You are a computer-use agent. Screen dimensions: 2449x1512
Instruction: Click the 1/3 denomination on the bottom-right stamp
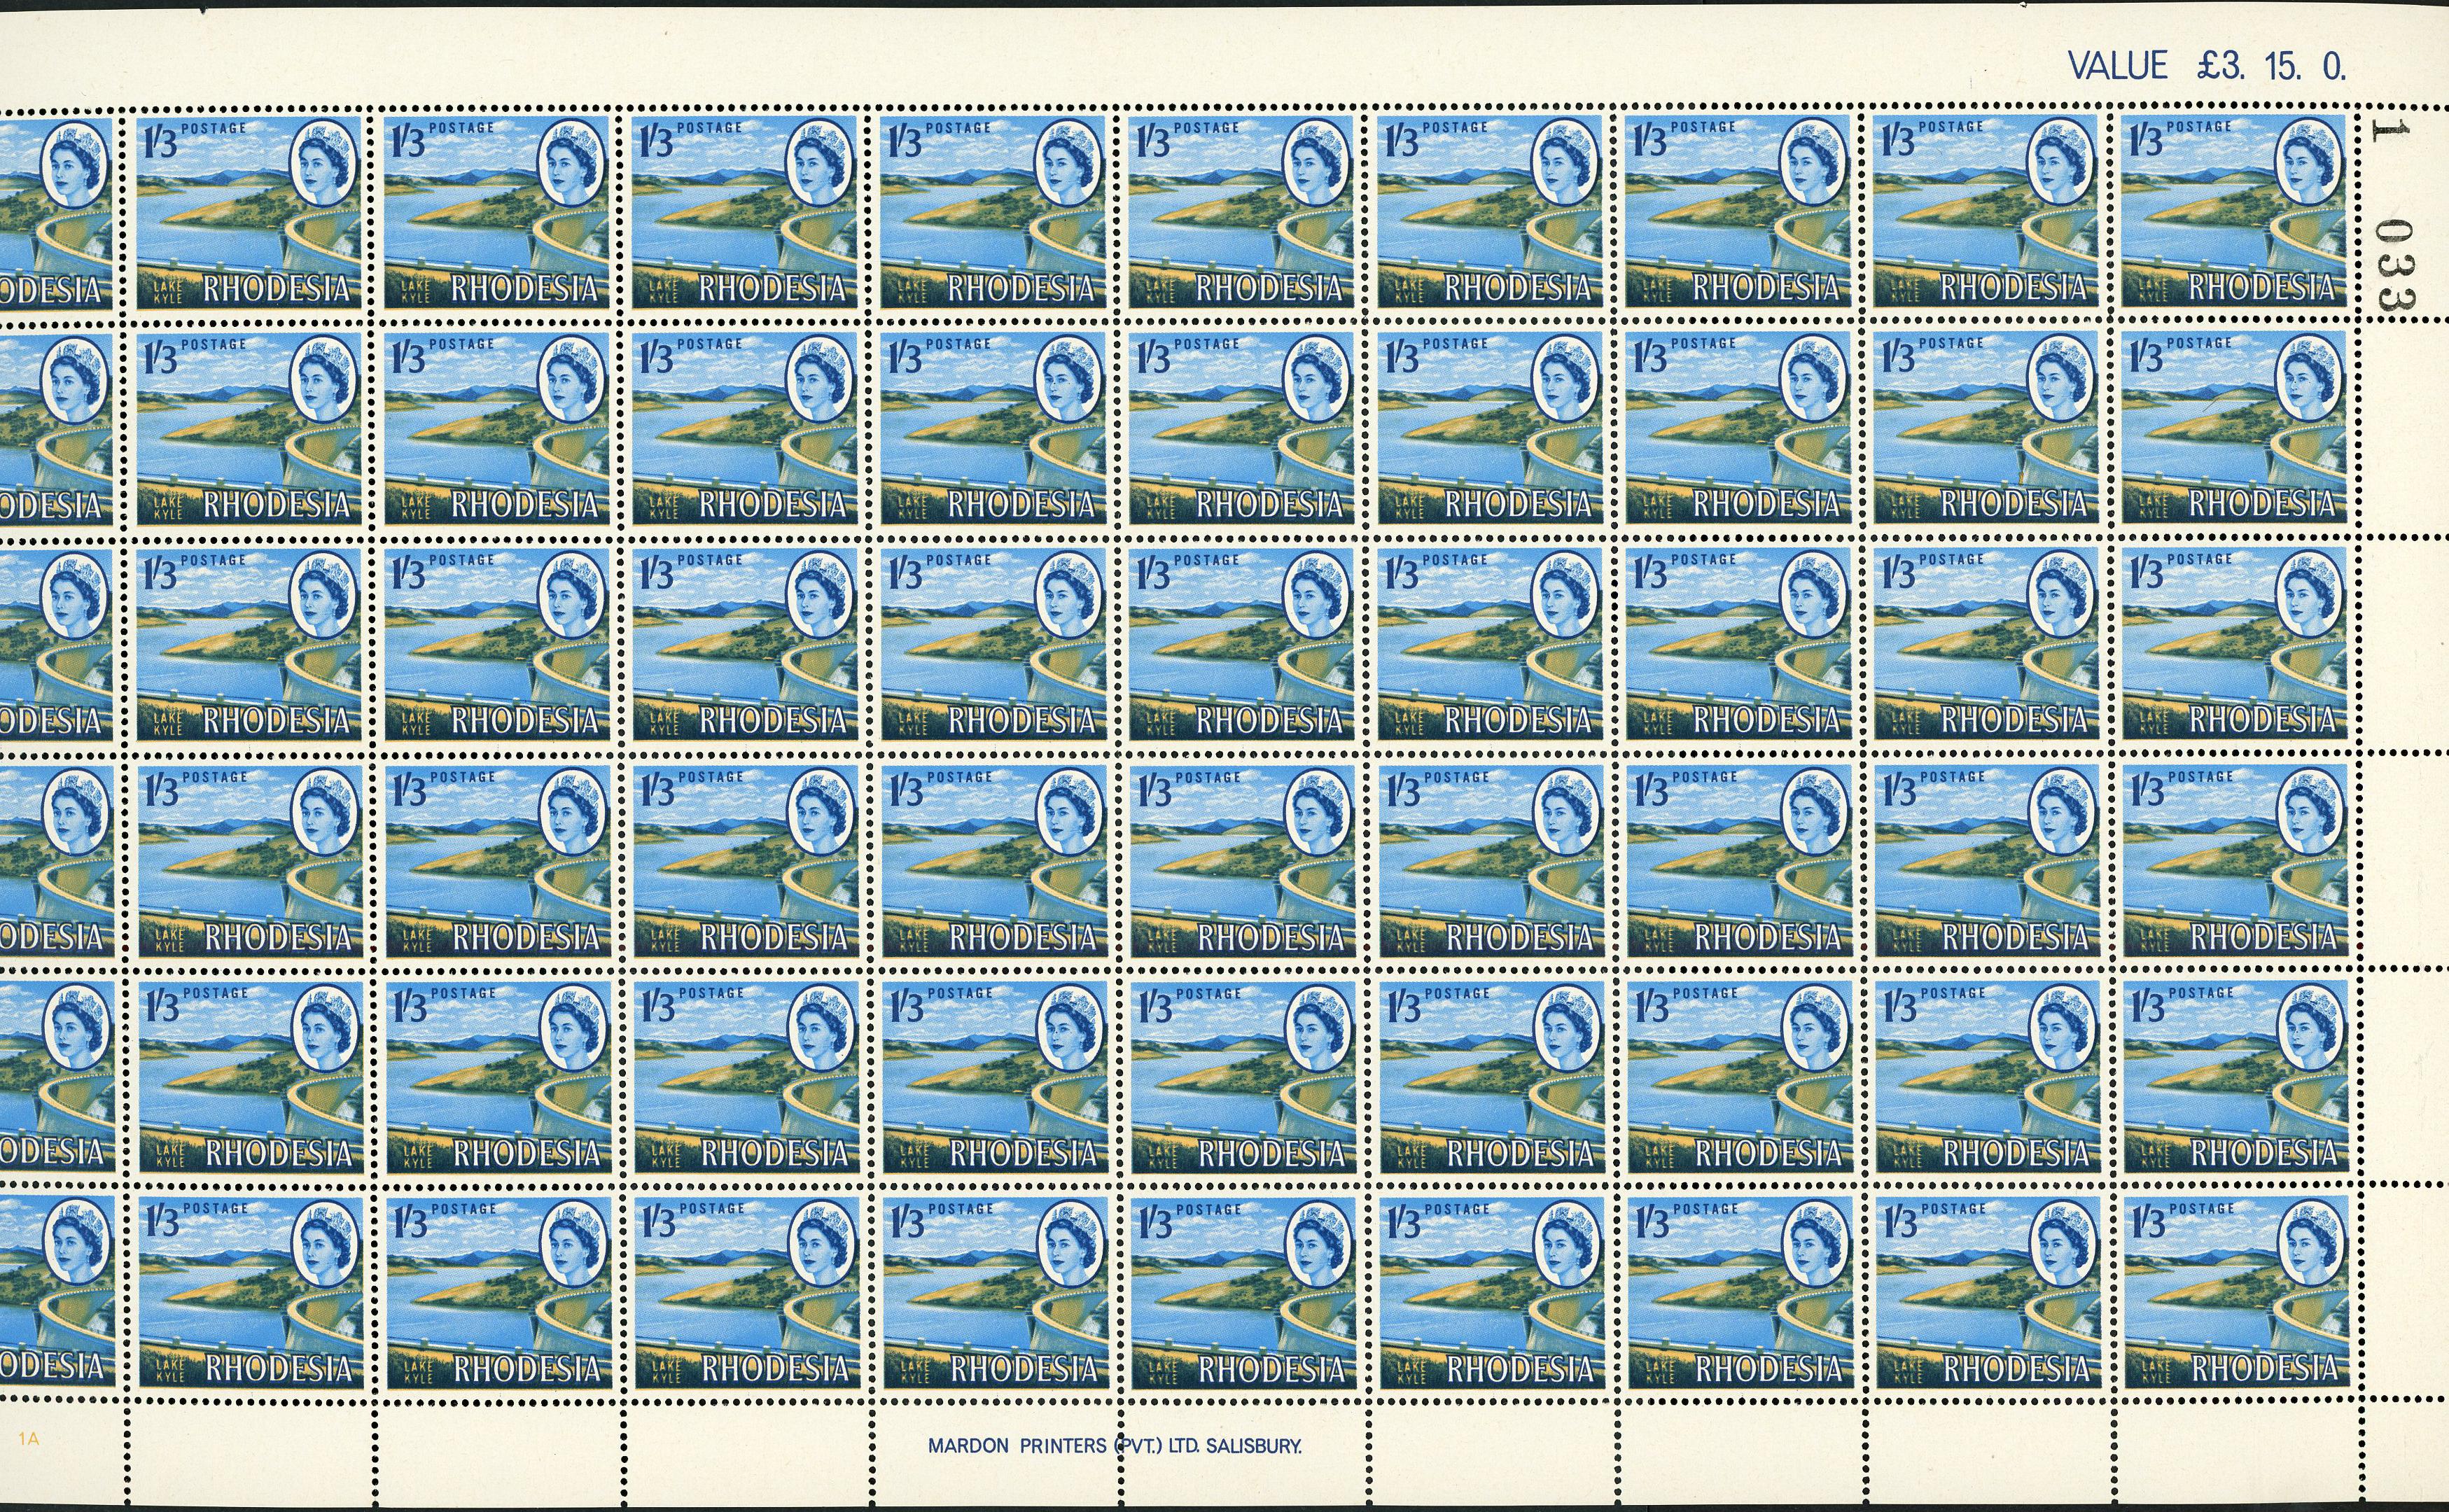pos(2147,1222)
